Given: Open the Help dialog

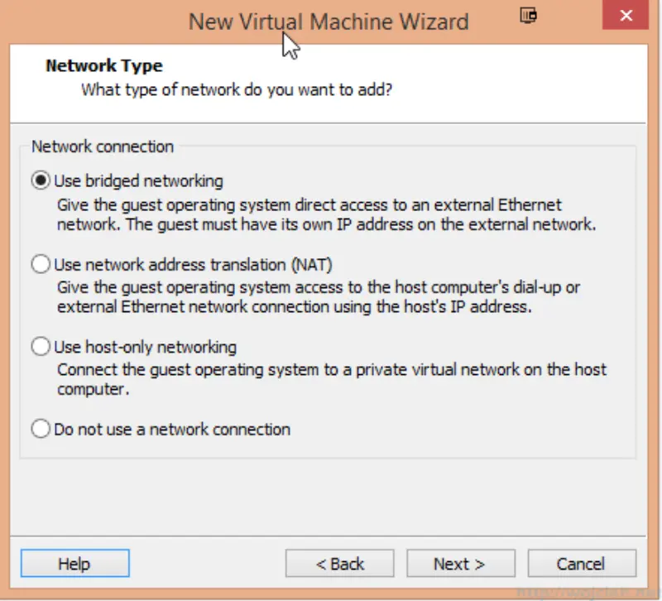Looking at the screenshot, I should tap(74, 563).
